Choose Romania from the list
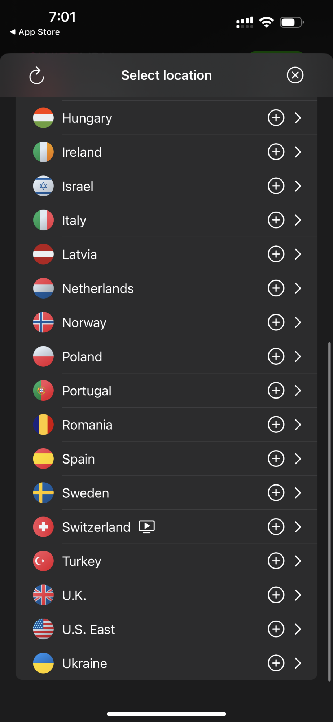 [87, 425]
